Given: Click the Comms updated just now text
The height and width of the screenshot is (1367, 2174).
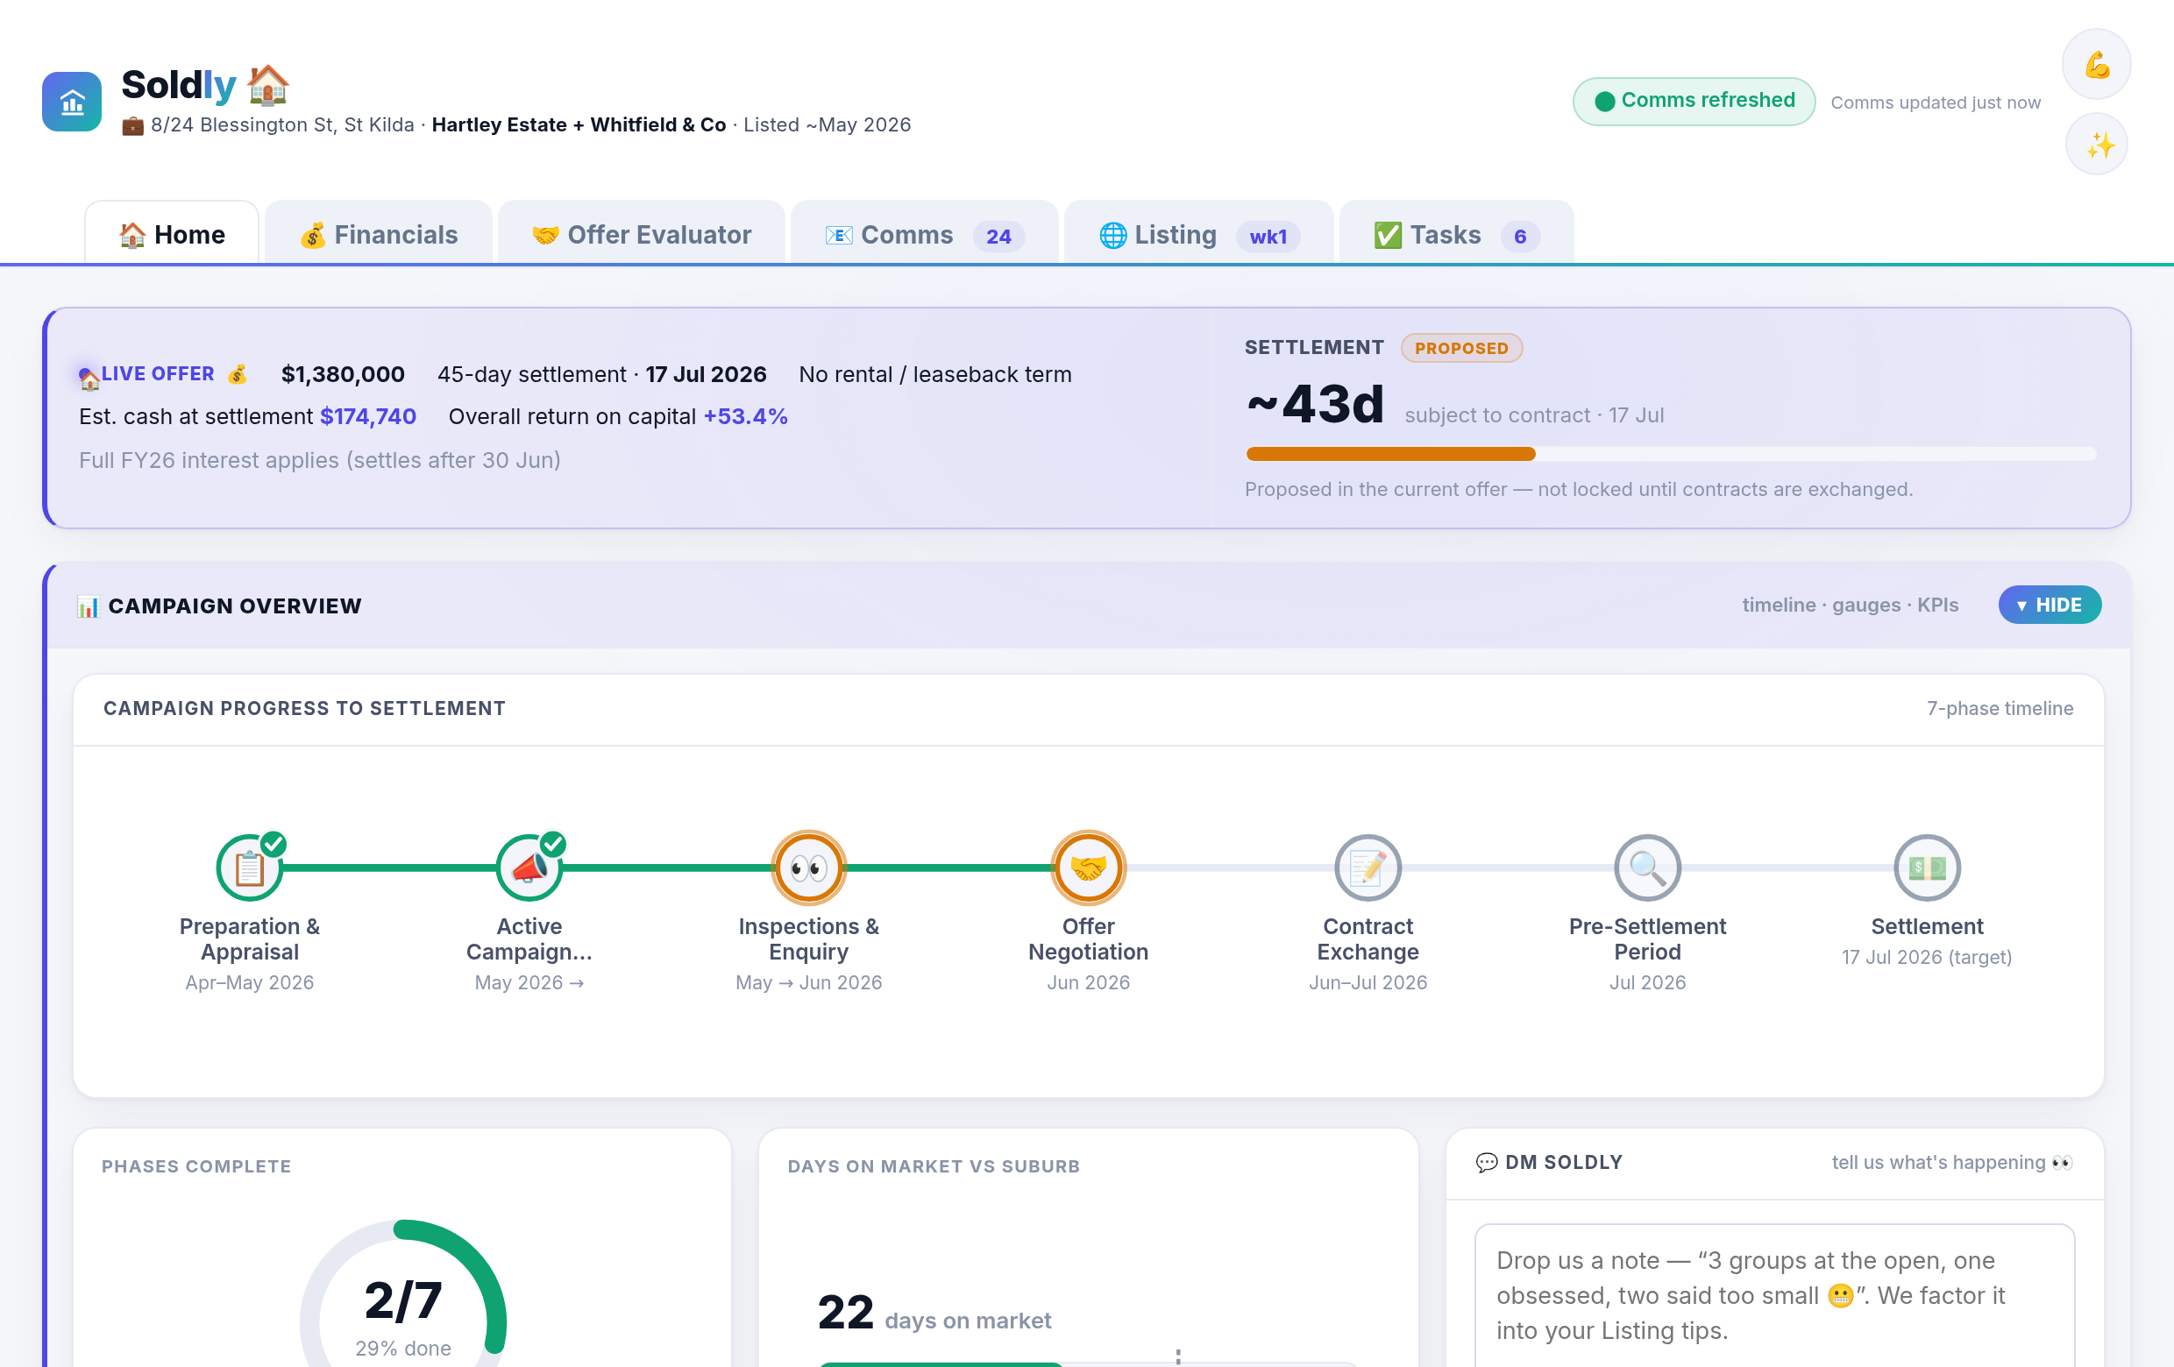Looking at the screenshot, I should click(x=1935, y=102).
